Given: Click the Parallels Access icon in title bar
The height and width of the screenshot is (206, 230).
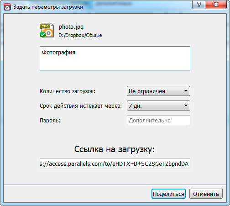Looking at the screenshot, I should 7,7.
